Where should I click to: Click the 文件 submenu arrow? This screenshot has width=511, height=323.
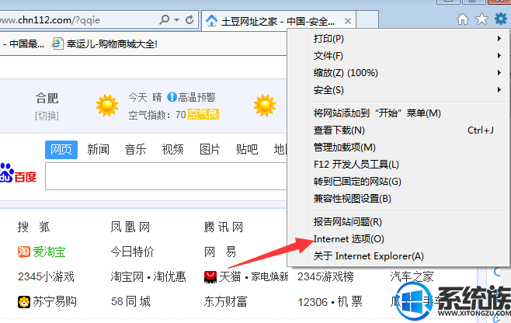click(x=499, y=55)
